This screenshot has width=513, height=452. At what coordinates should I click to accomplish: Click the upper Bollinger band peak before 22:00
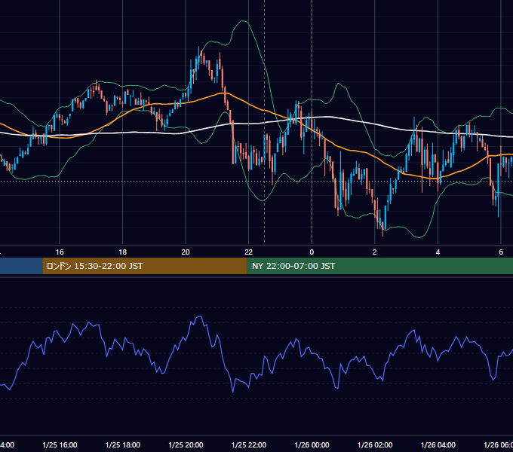point(243,21)
